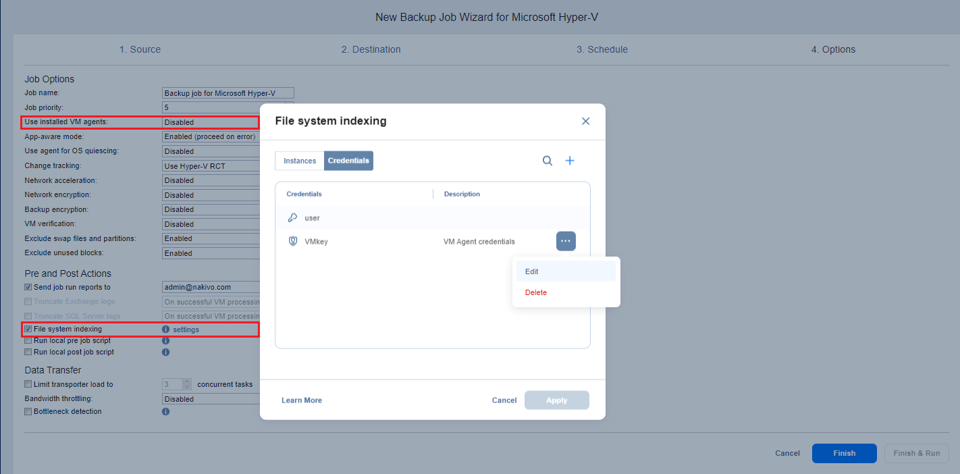Click info icon beside Run local post job script

[166, 352]
